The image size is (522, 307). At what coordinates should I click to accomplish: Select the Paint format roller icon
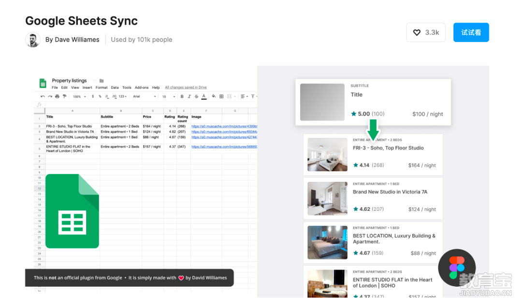(x=65, y=97)
